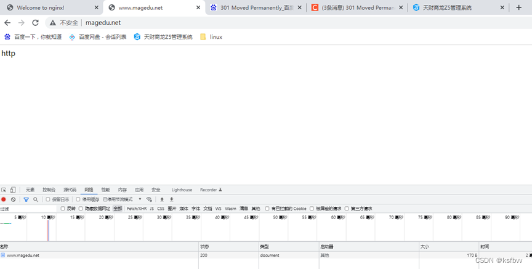Close the www.magedu.net tab
The height and width of the screenshot is (269, 532).
coord(198,7)
